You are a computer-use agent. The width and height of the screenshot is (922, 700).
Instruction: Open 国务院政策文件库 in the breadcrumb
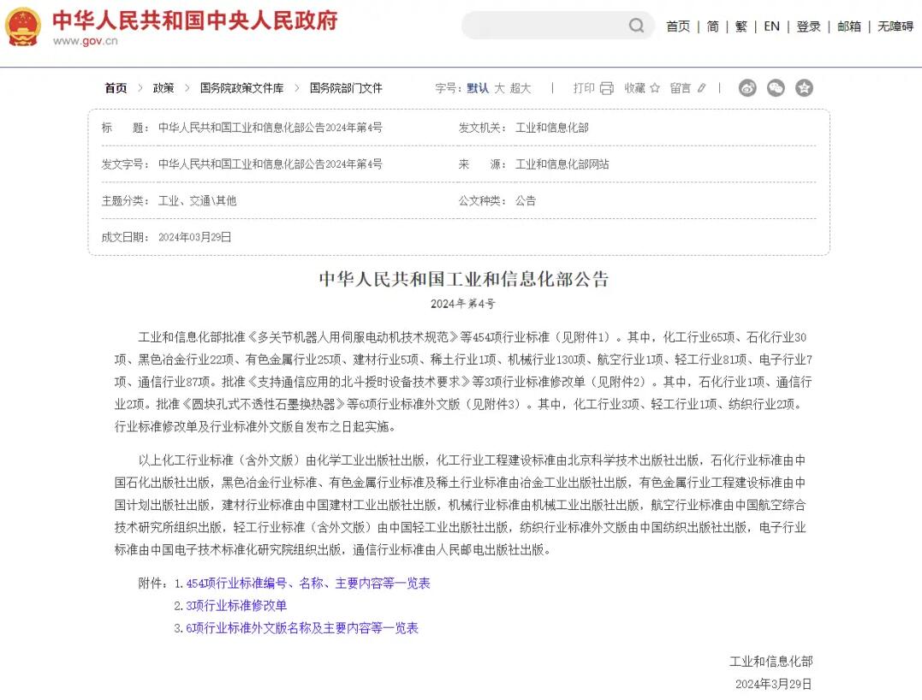tap(241, 88)
